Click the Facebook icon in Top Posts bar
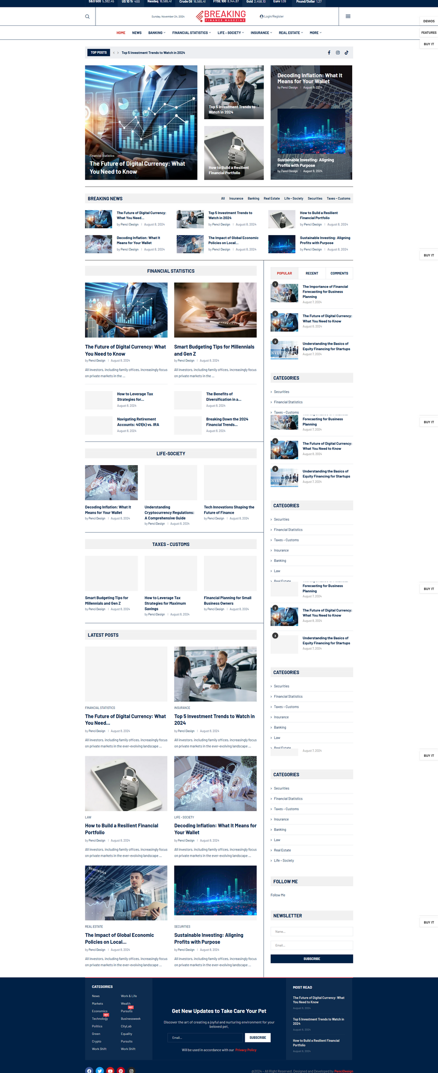438x1073 pixels. coord(329,53)
